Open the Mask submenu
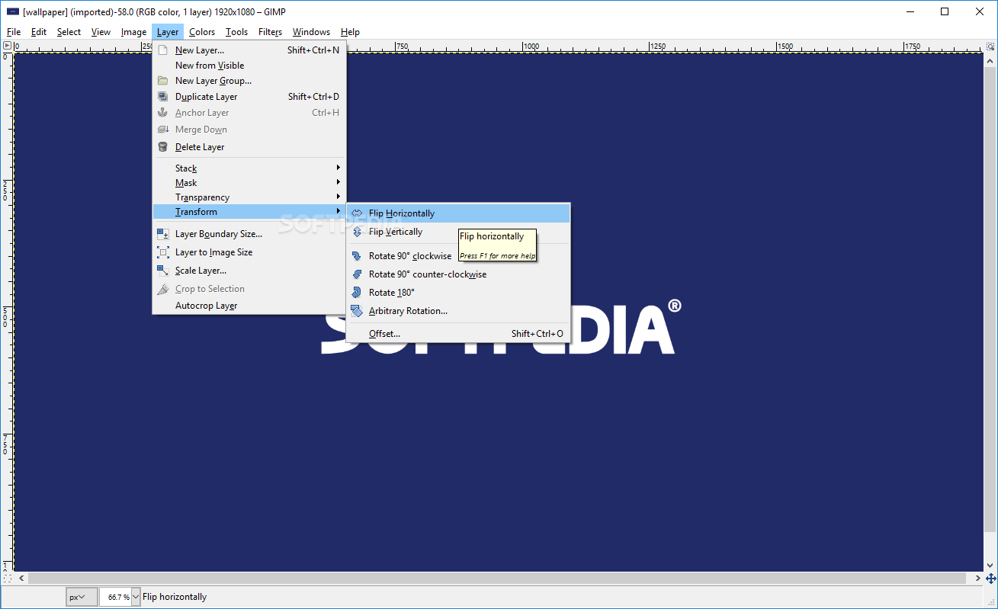The width and height of the screenshot is (998, 609). [249, 182]
